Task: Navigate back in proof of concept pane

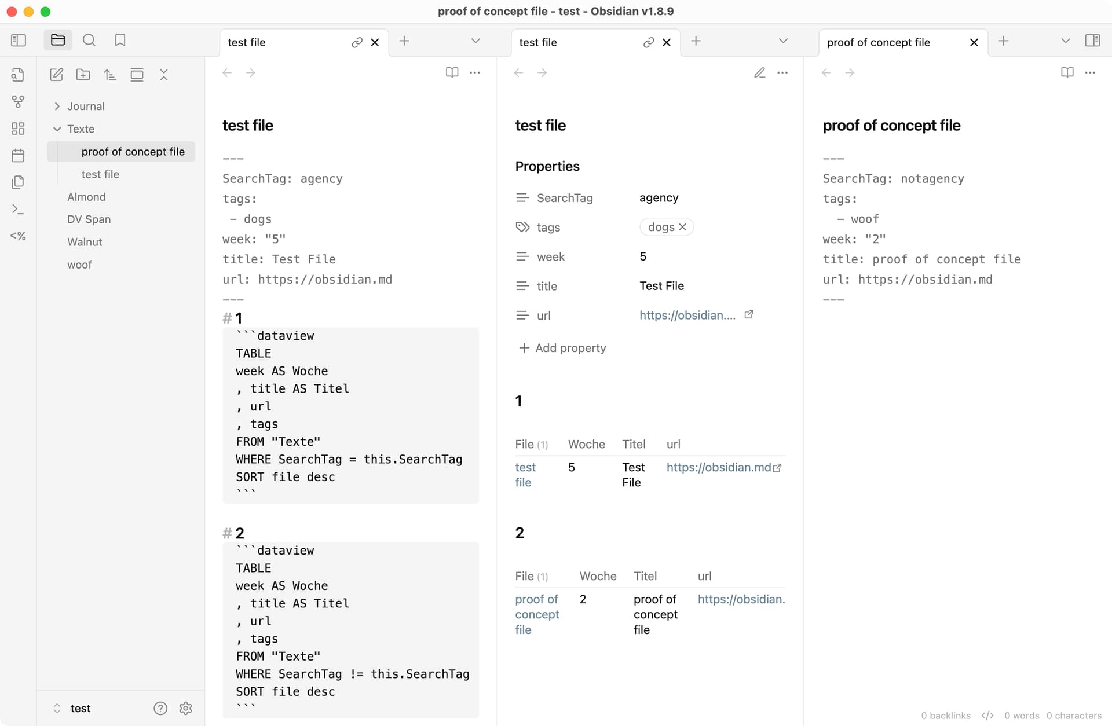Action: point(826,72)
